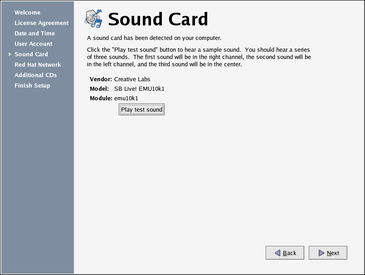Screen dimensions: 365x275
Task: Click the right arrow icon on Next
Action: (x=321, y=253)
